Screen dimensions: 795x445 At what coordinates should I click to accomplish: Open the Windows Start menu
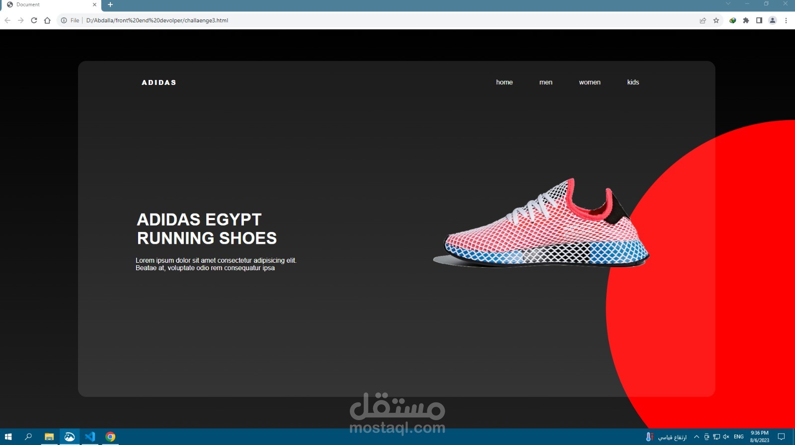[8, 437]
